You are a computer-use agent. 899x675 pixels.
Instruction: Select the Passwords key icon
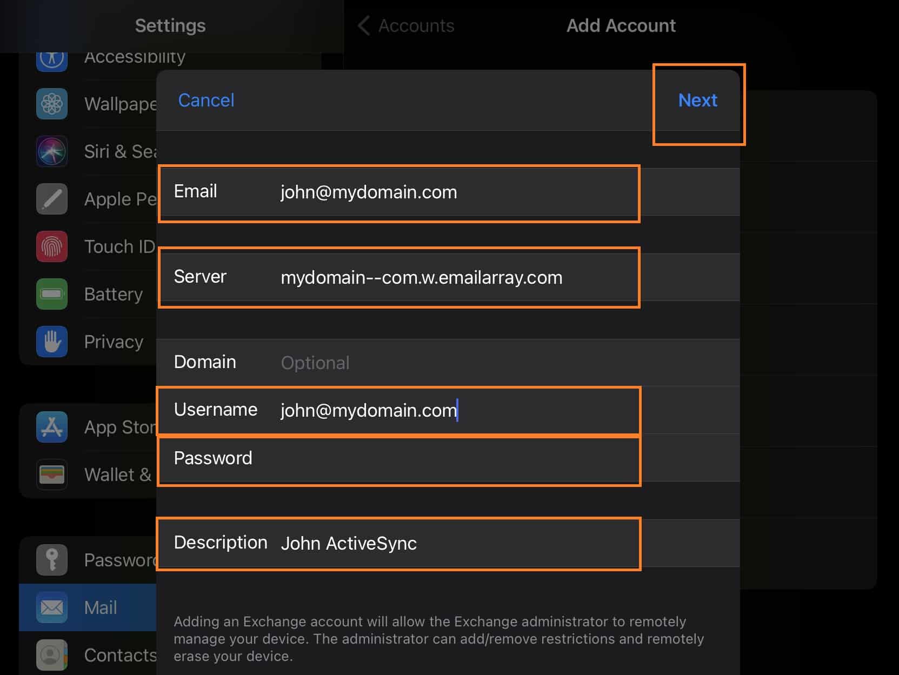coord(52,560)
